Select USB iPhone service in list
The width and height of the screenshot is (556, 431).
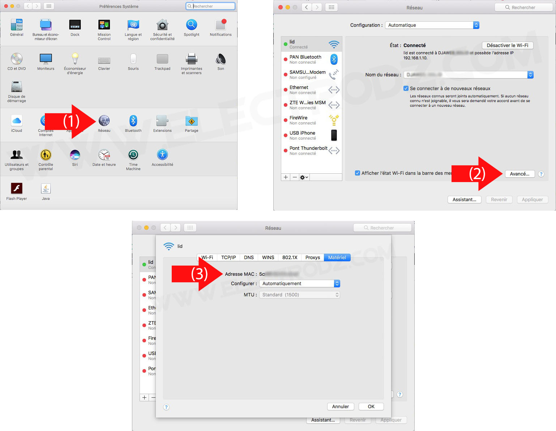312,135
